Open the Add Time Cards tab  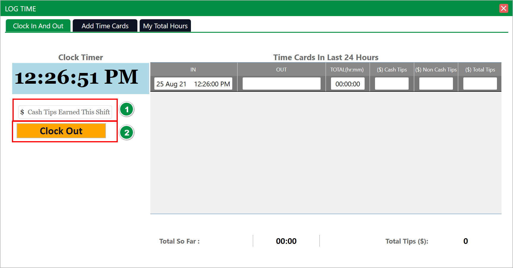pyautogui.click(x=105, y=26)
